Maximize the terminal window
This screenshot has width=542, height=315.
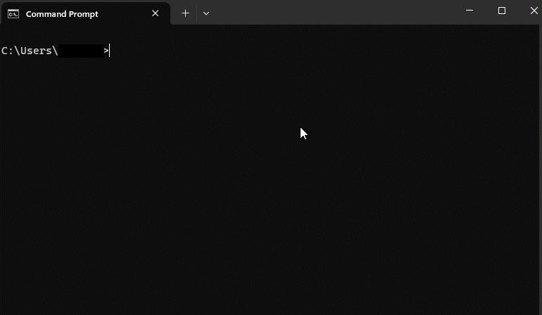(x=502, y=11)
